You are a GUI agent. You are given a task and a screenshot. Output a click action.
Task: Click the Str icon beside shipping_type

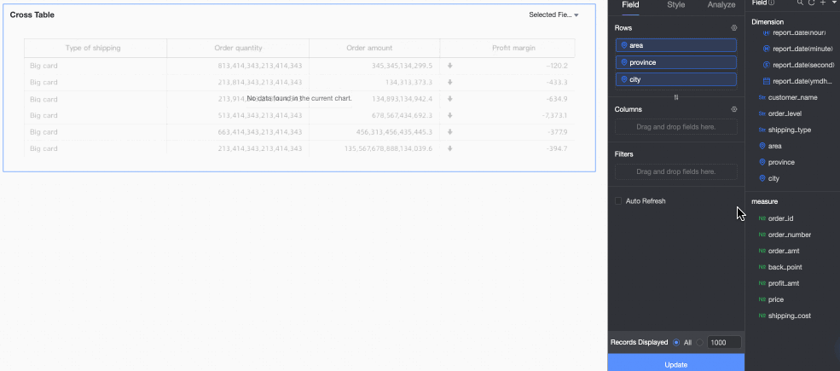coord(762,130)
